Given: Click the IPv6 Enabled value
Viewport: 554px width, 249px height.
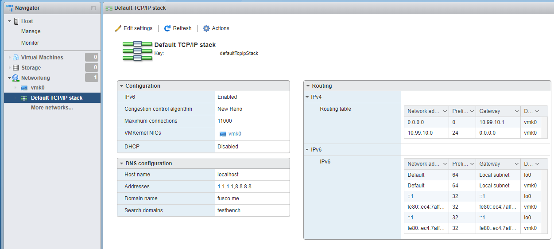Looking at the screenshot, I should (227, 97).
